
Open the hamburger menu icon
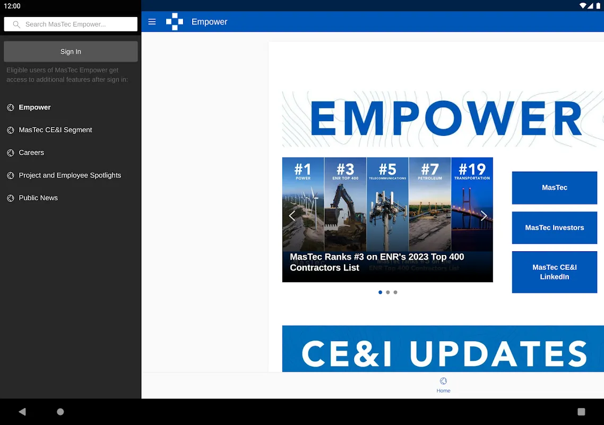[x=152, y=22]
